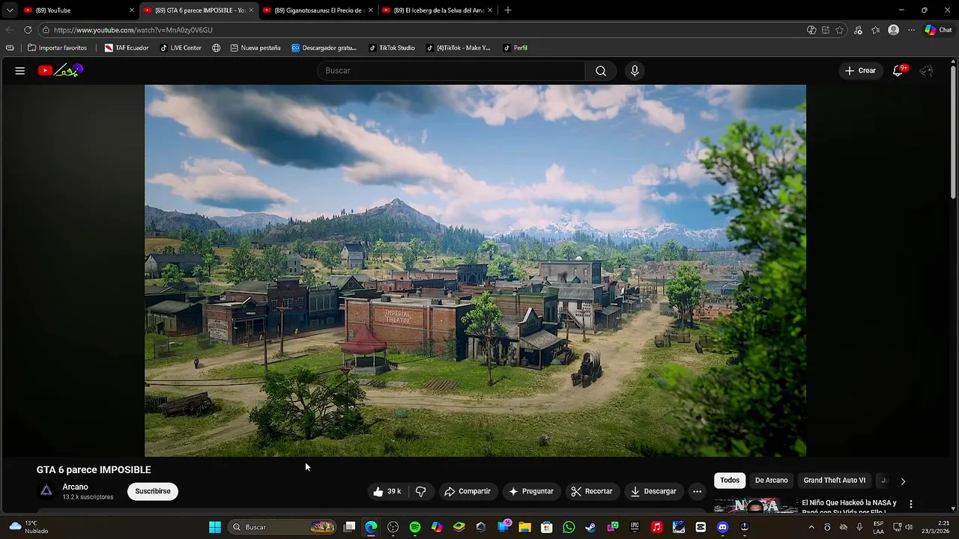Open Perfil bookmark
This screenshot has height=539, width=959.
point(515,48)
